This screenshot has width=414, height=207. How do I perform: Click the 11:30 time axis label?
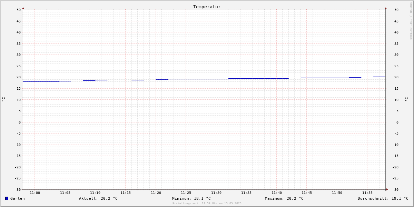point(216,193)
